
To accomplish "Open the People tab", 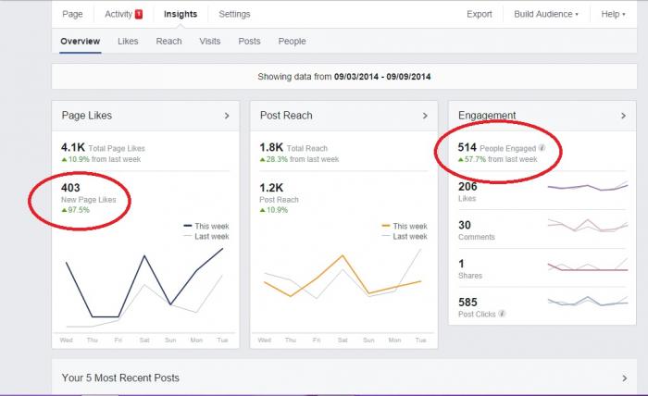I will (293, 42).
